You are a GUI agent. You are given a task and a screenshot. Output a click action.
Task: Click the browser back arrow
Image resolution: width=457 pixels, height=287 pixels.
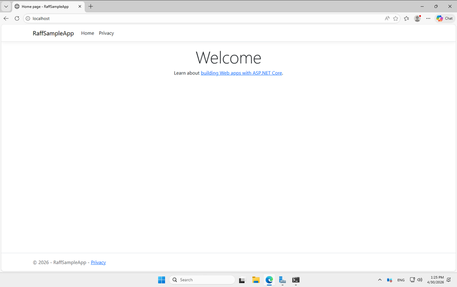coord(6,18)
